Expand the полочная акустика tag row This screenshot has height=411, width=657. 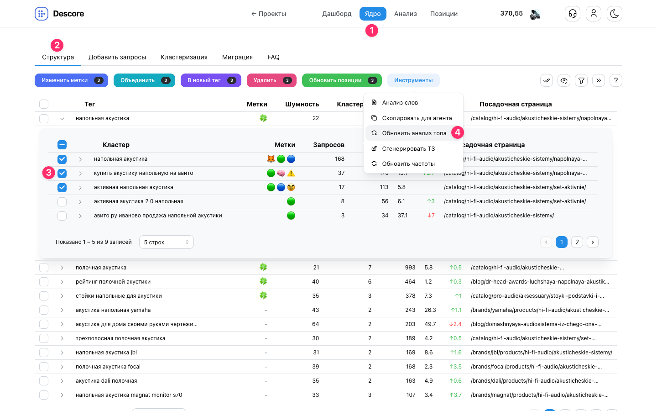(62, 268)
